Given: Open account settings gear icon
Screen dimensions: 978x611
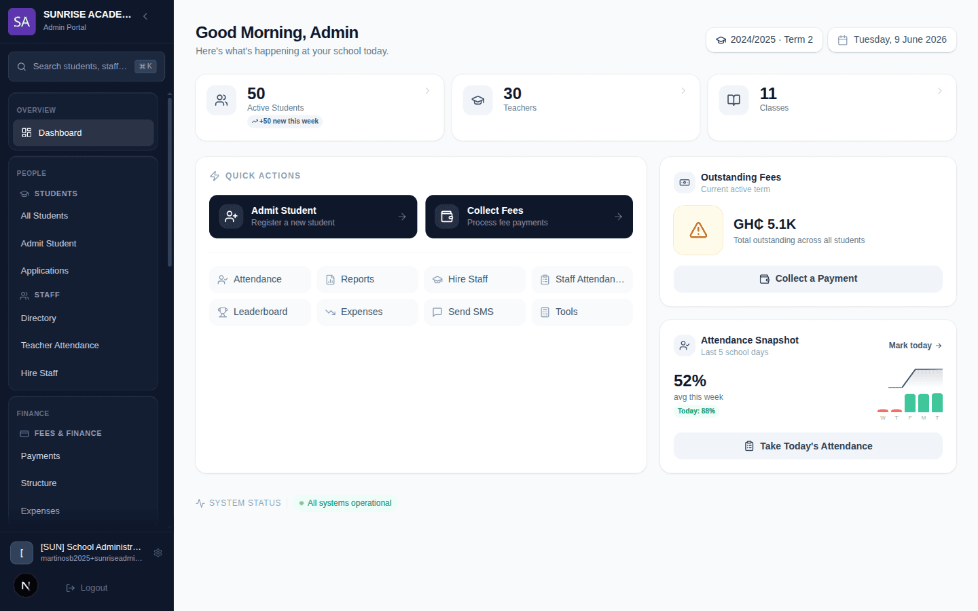Looking at the screenshot, I should coord(158,553).
